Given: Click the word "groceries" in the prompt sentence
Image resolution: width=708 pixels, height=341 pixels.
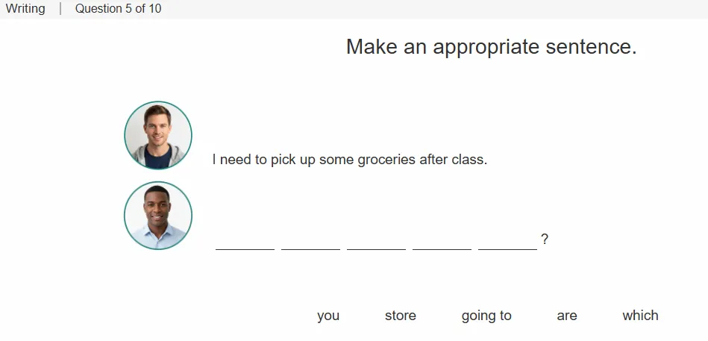Looking at the screenshot, I should click(x=386, y=160).
